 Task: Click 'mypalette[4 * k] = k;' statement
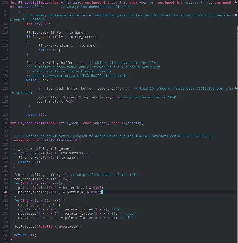(x=39, y=205)
